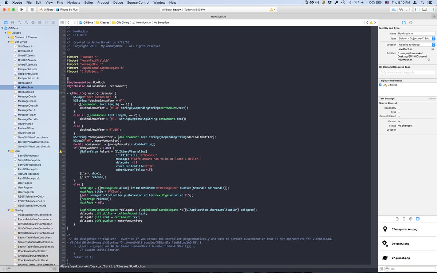437x273 pixels.
Task: Collapse the GifiBeta project root
Action: click(x=2, y=28)
